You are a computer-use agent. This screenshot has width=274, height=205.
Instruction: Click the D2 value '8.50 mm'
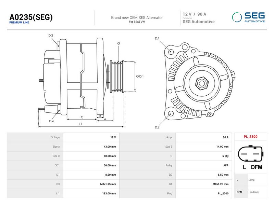click(x=223, y=175)
